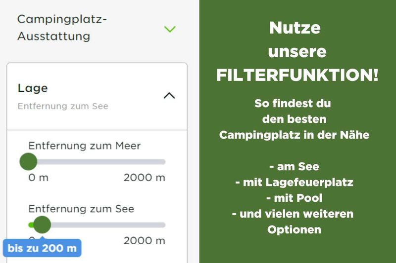This screenshot has width=396, height=263.
Task: Click the 'Entfernung zum See' slider label
Action: 81,209
